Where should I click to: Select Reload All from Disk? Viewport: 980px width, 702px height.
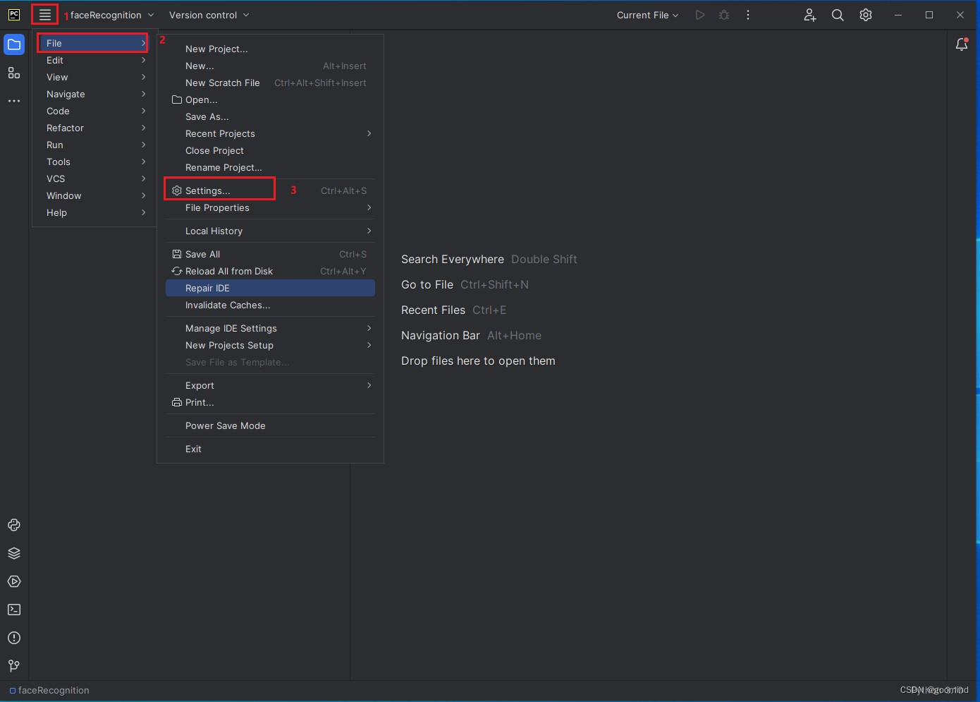click(270, 271)
